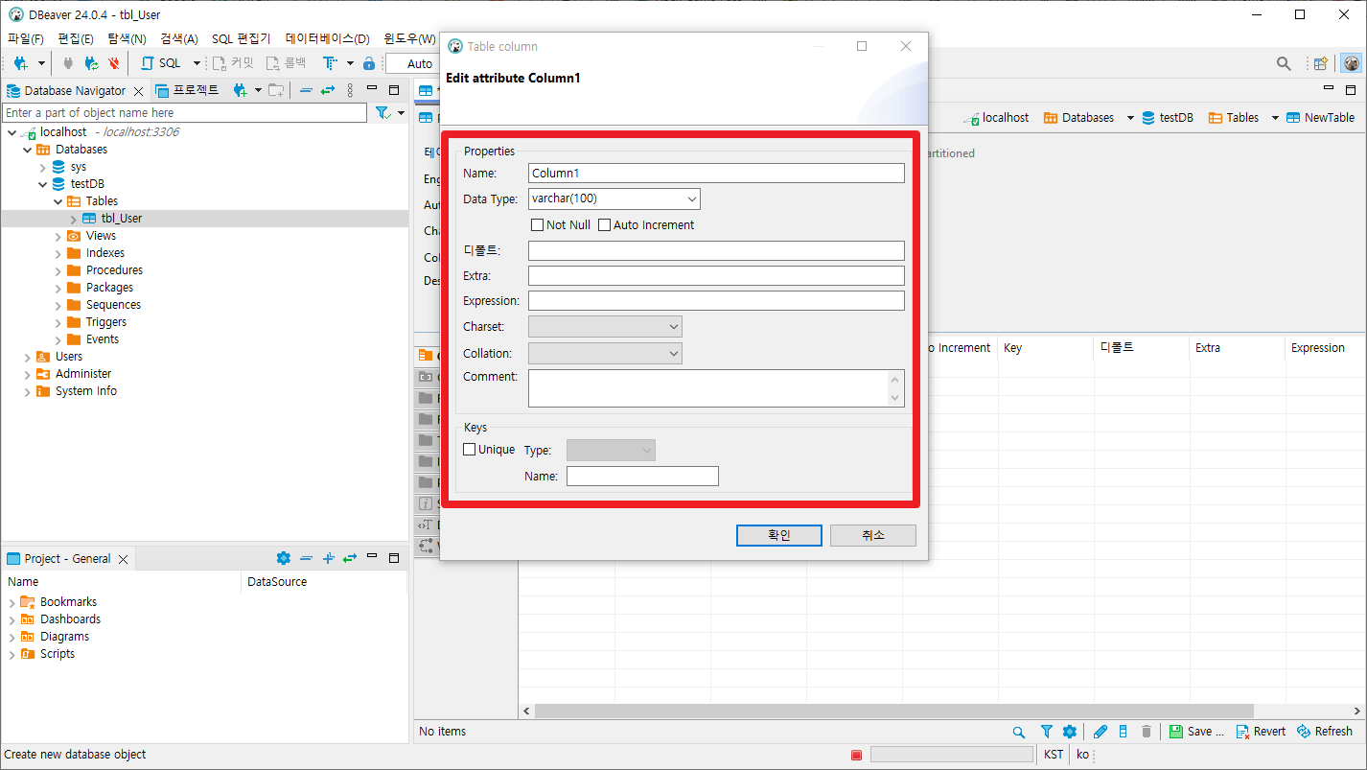1367x770 pixels.
Task: Open the Databases breadcrumb dropdown arrow
Action: click(1130, 118)
